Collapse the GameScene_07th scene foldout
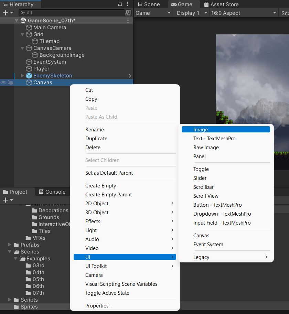Screen dimensions: 289x314 [17, 21]
